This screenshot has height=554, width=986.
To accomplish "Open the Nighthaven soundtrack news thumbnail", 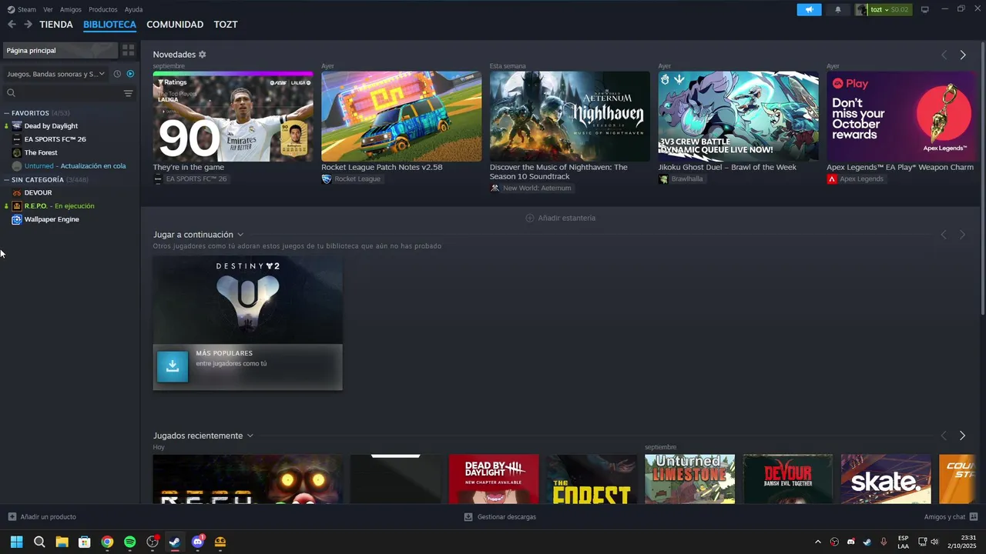I will click(x=569, y=117).
